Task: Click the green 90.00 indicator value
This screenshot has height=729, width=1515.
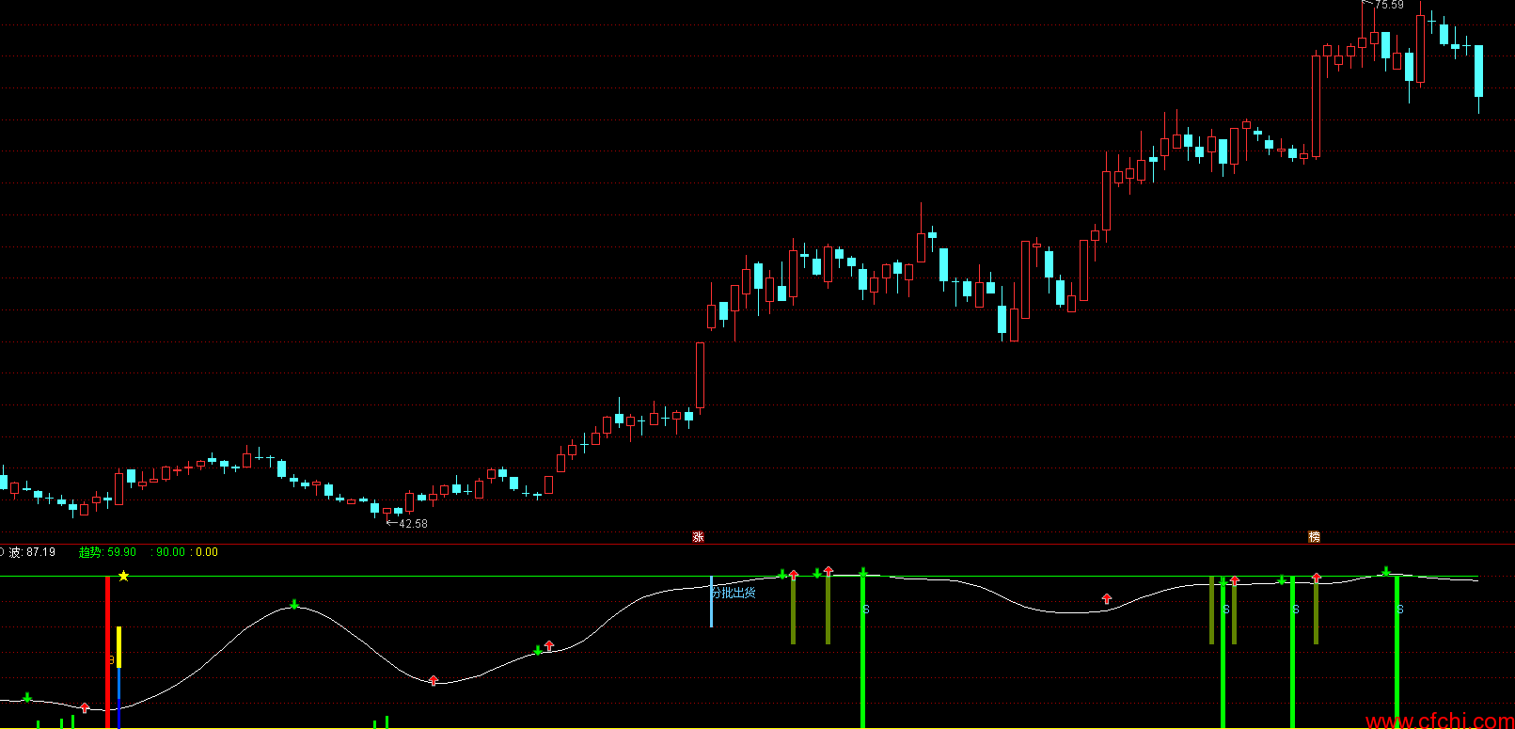Action: 170,552
